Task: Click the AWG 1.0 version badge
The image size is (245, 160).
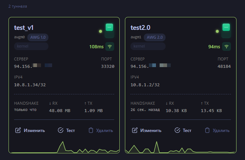Action: click(38, 37)
